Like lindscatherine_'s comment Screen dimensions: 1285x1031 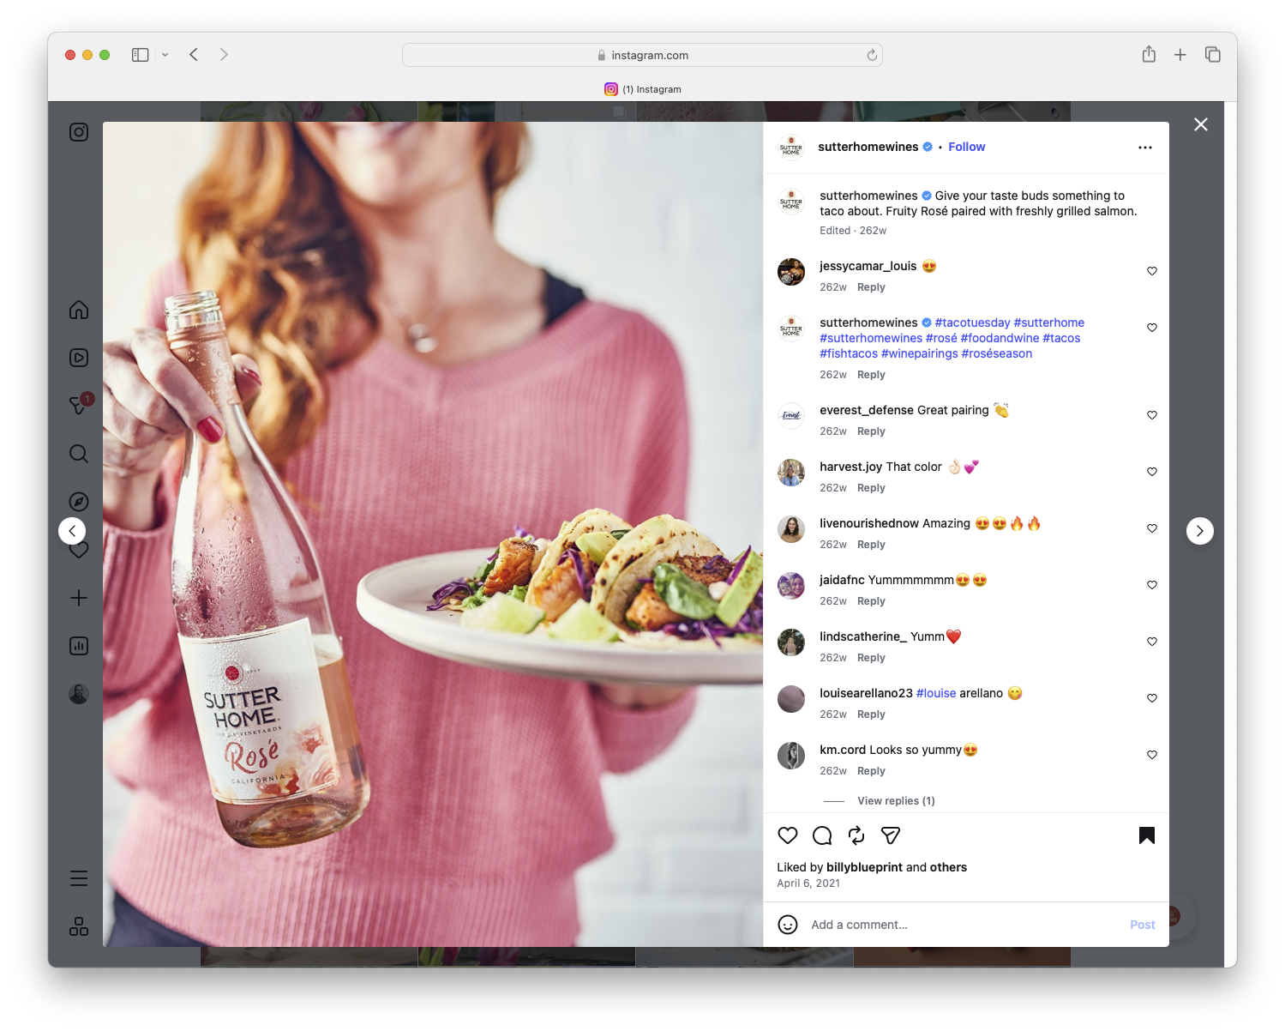point(1152,642)
